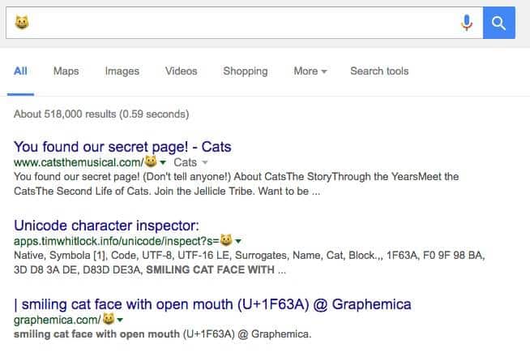Open smiling cat face Graphemica result link
This screenshot has height=353, width=530.
(x=212, y=304)
